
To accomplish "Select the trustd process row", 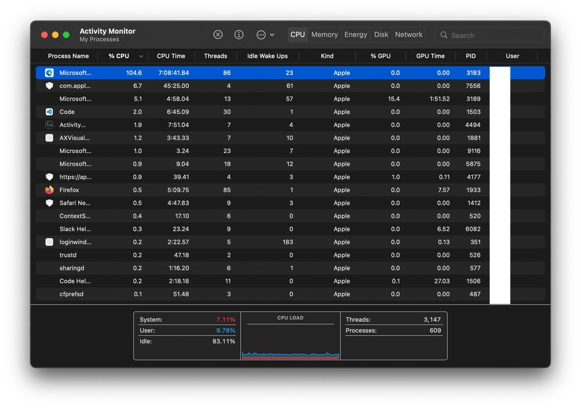I will click(290, 255).
